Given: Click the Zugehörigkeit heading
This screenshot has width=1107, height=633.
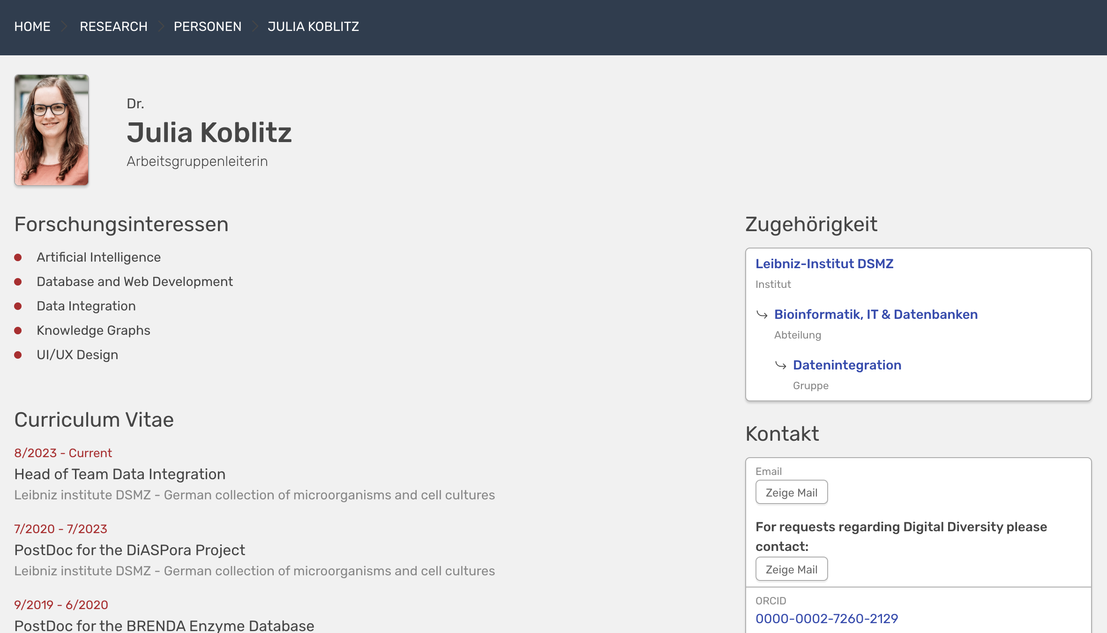Looking at the screenshot, I should (x=811, y=224).
